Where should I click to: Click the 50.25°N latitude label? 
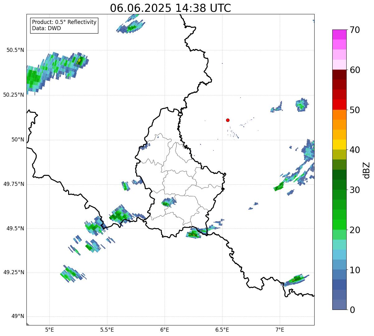pos(13,95)
